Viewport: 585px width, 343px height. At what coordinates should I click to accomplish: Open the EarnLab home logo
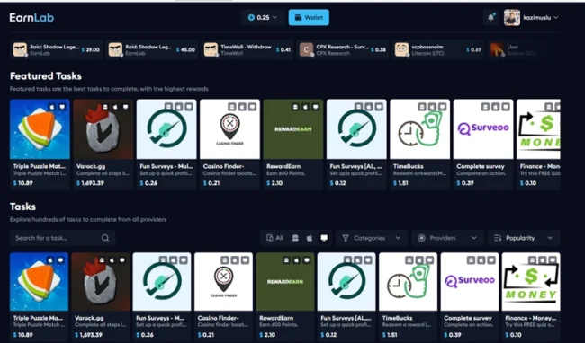(x=31, y=17)
